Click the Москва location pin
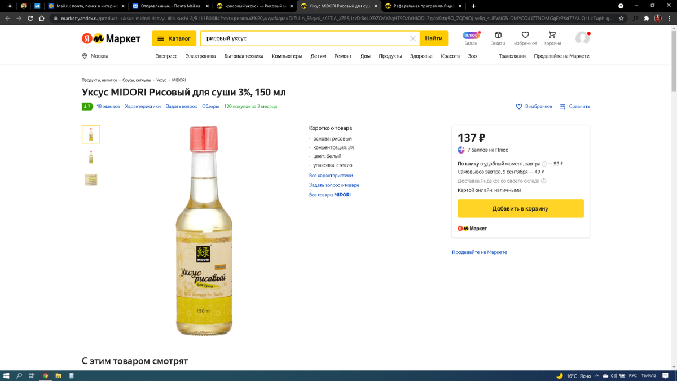 (85, 56)
